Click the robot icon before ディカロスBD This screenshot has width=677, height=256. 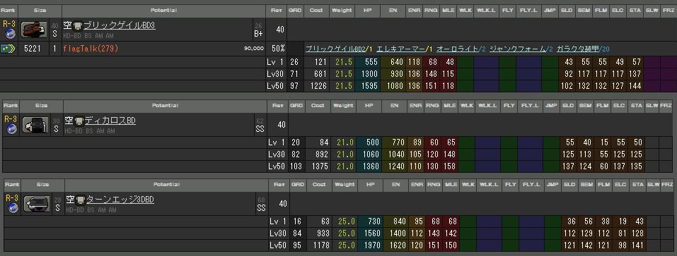click(79, 121)
